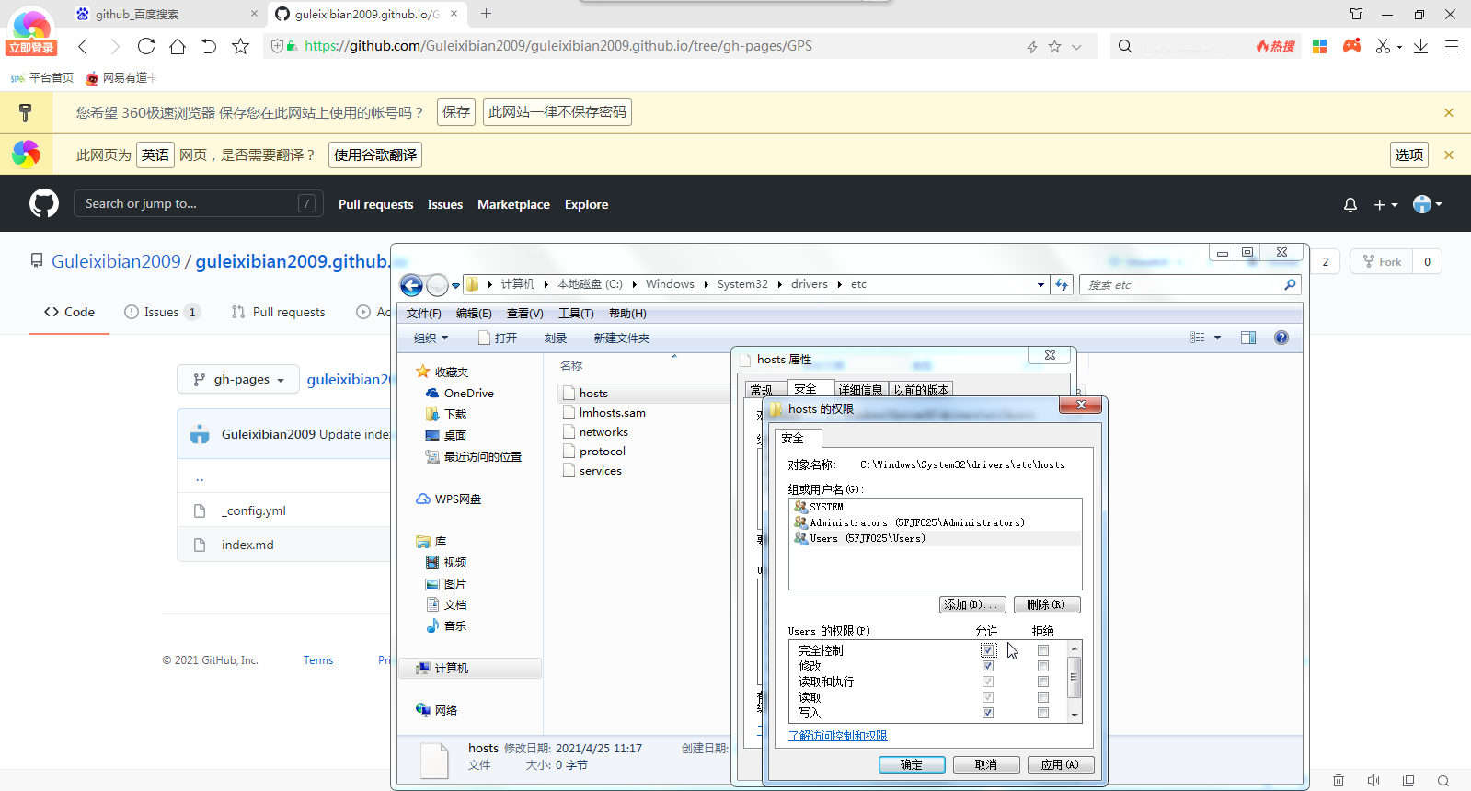1471x791 pixels.
Task: Open 查看(V) menu in Explorer
Action: click(x=525, y=314)
